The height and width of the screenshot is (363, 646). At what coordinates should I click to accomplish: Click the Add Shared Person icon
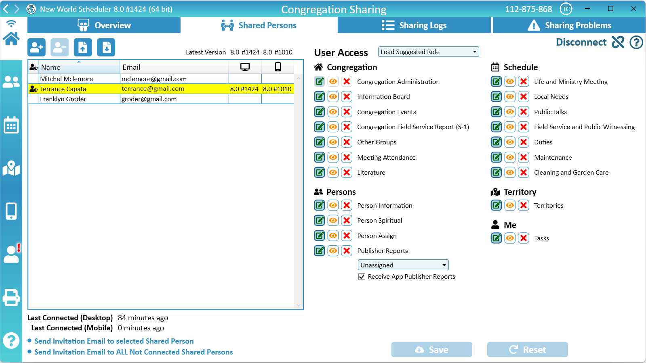(x=36, y=48)
